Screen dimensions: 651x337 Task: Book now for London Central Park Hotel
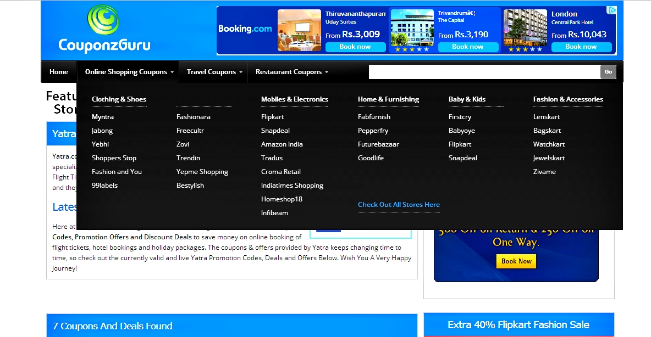click(581, 47)
